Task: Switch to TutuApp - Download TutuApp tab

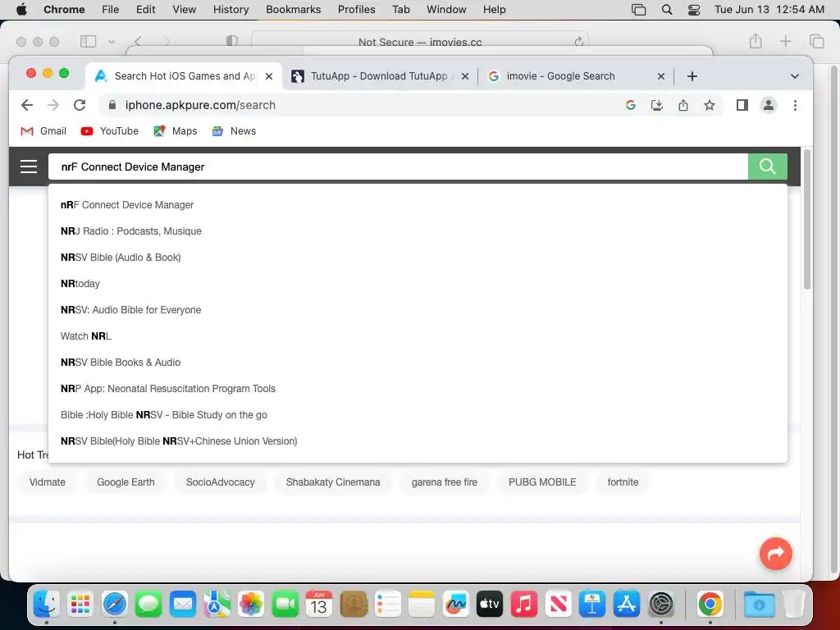Action: click(379, 76)
